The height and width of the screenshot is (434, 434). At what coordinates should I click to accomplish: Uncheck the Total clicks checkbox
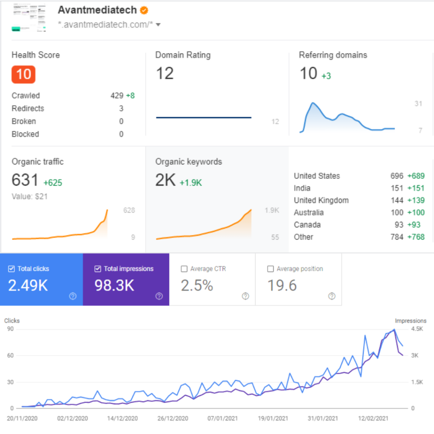pos(11,269)
